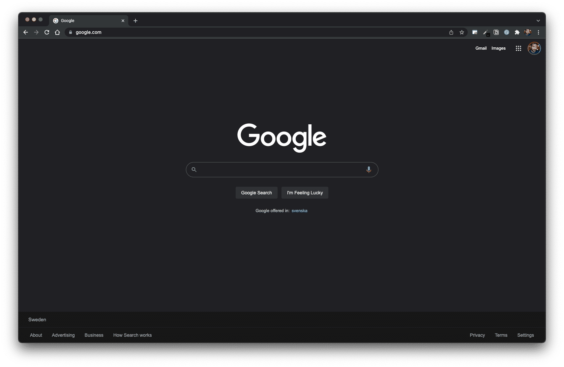Image resolution: width=564 pixels, height=367 pixels.
Task: View site info via the lock icon
Action: [x=70, y=32]
